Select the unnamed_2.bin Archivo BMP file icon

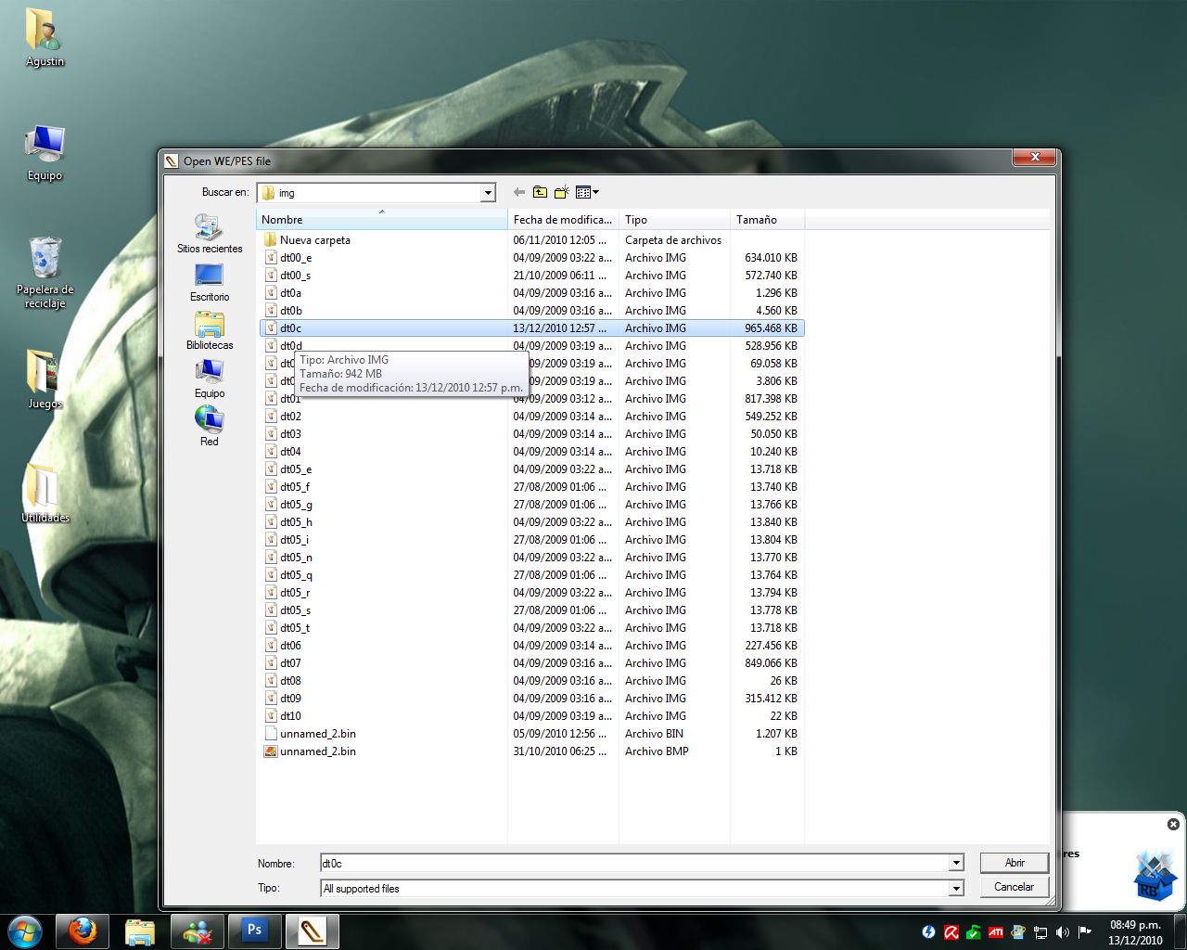(271, 751)
